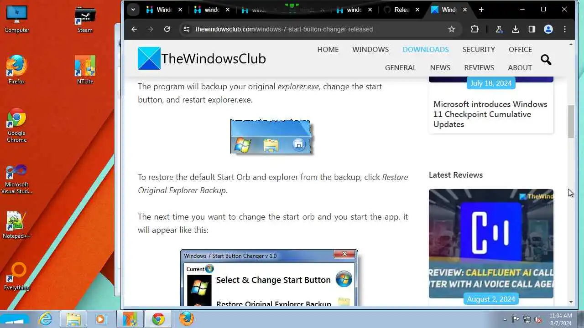Open the DOWNLOADS menu item
This screenshot has width=584, height=328.
[426, 49]
